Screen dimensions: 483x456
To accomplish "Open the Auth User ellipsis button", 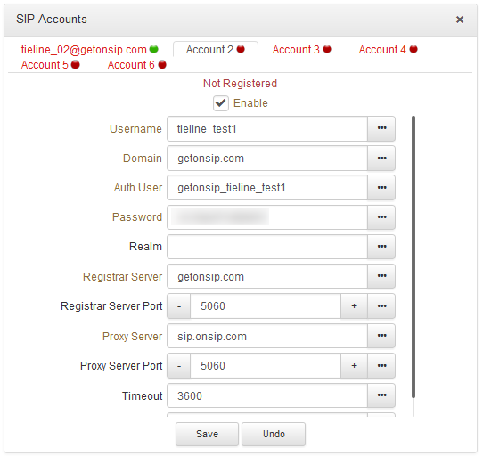I will 381,188.
